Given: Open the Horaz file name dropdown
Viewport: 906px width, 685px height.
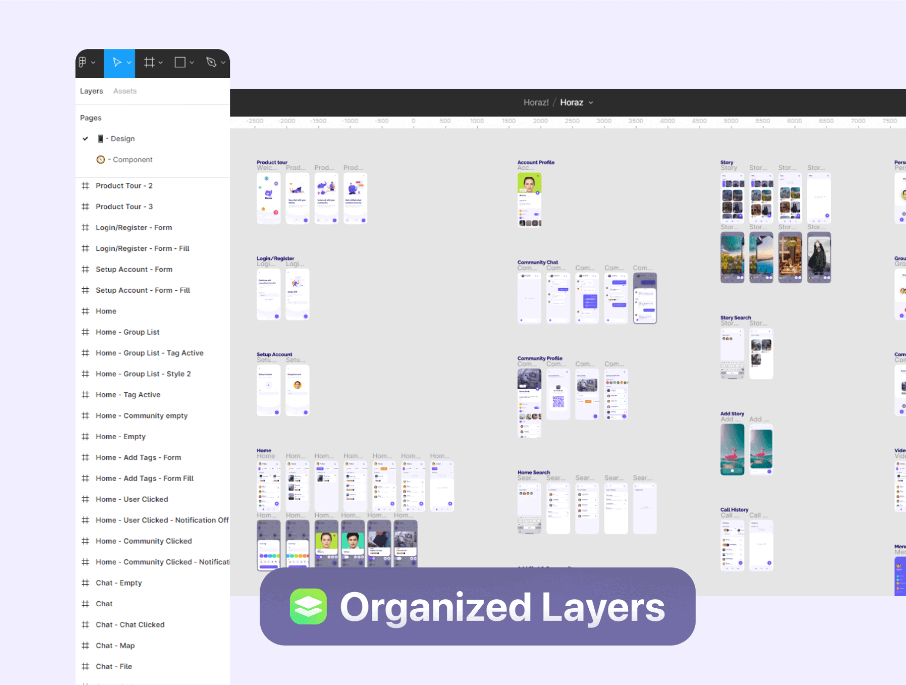Looking at the screenshot, I should (591, 103).
